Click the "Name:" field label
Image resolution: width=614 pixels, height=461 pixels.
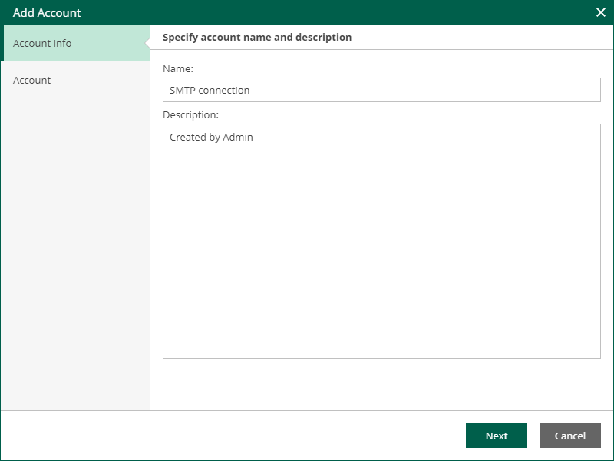pos(178,68)
